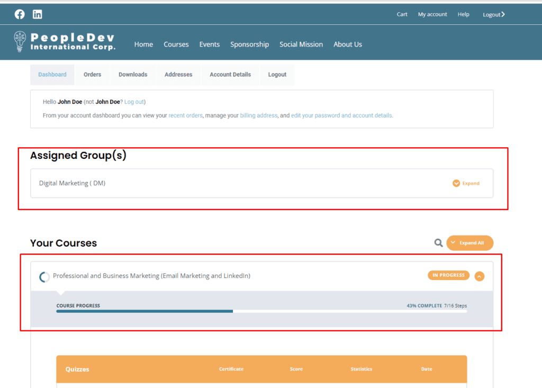Open the LinkedIn social icon
Image resolution: width=542 pixels, height=388 pixels.
click(38, 14)
